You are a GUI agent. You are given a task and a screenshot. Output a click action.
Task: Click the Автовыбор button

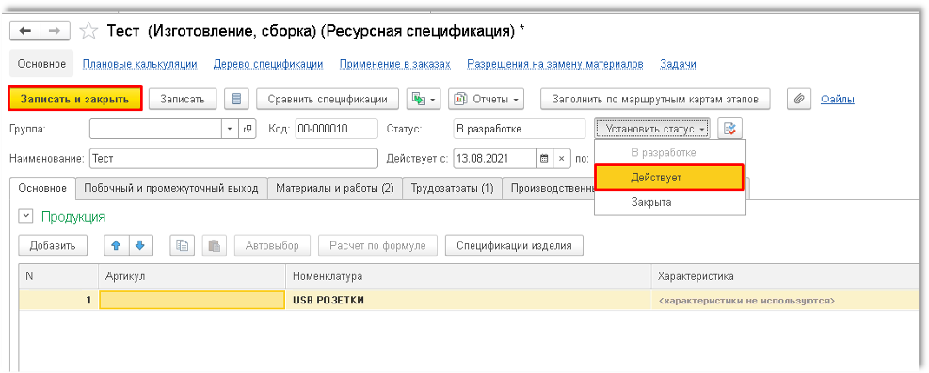(x=273, y=245)
